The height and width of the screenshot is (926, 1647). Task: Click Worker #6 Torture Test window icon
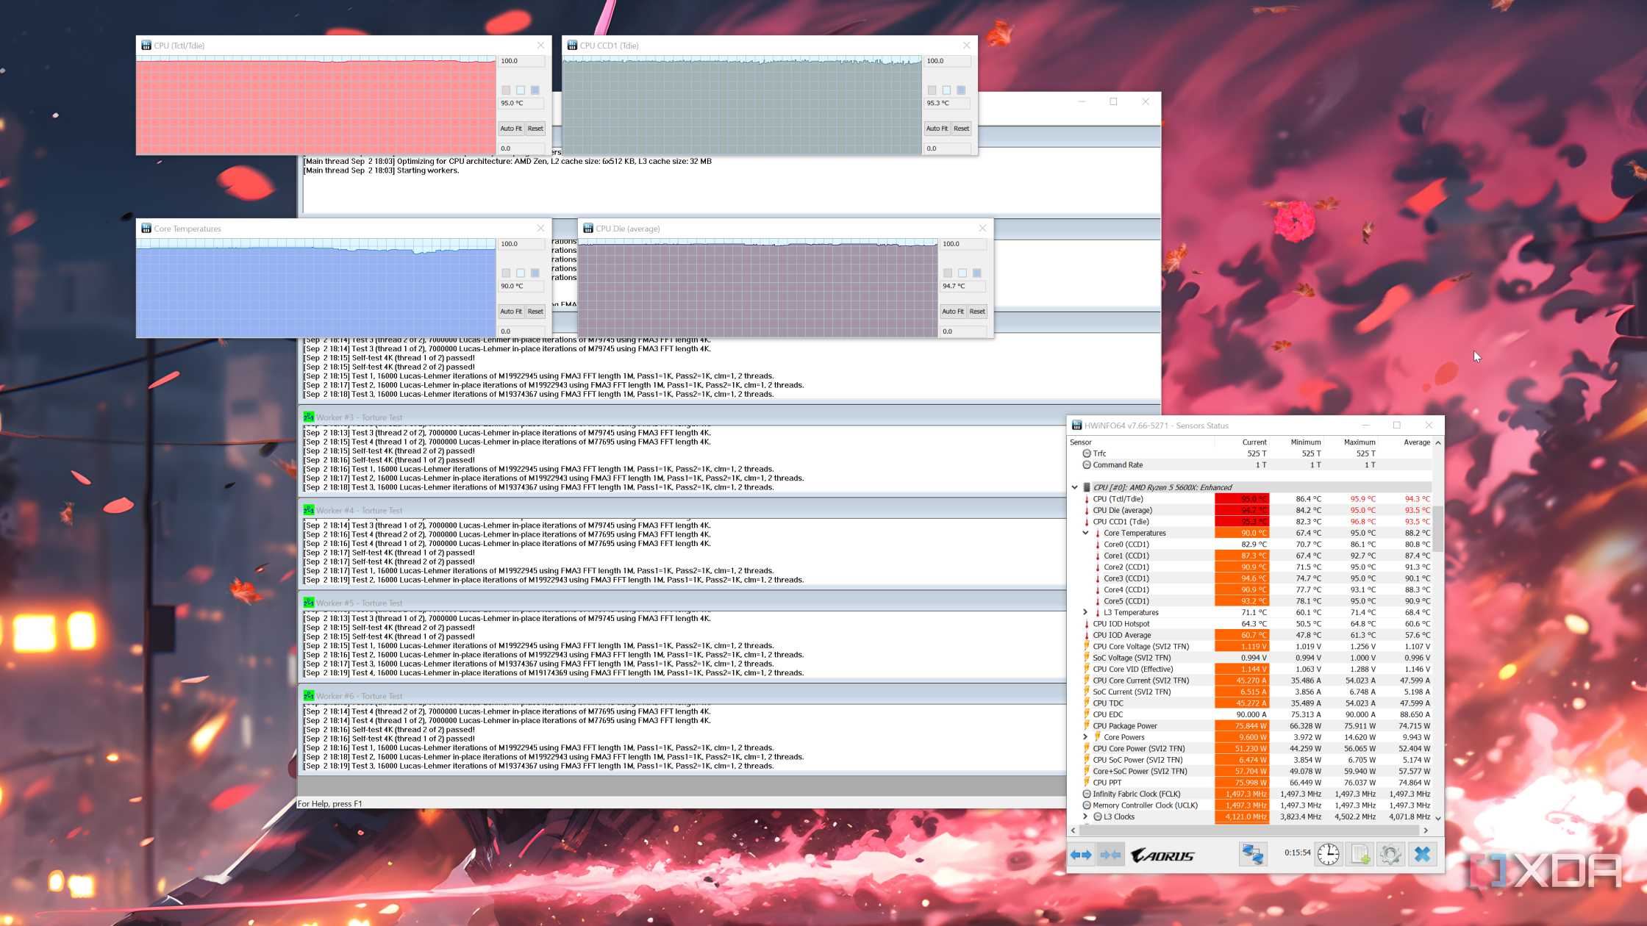click(309, 695)
